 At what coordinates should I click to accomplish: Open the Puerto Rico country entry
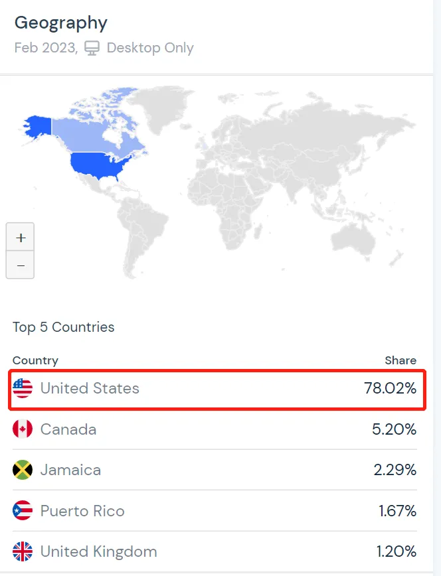pos(82,511)
